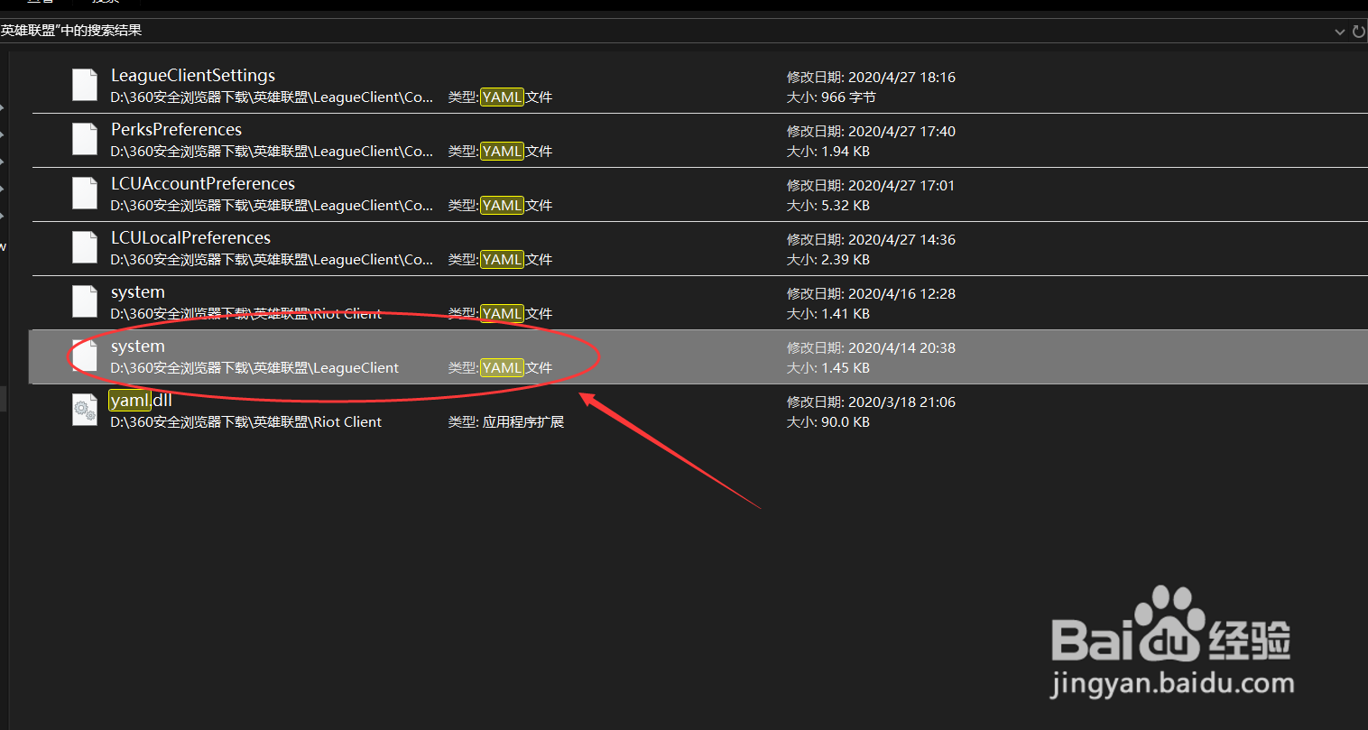Click the yaml.dll gear file icon
Image resolution: width=1368 pixels, height=730 pixels.
click(85, 410)
